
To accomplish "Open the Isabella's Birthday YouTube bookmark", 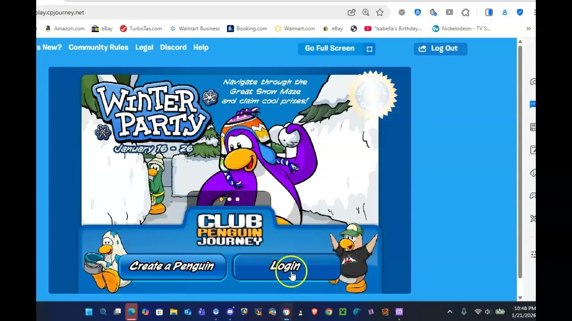I will [393, 29].
